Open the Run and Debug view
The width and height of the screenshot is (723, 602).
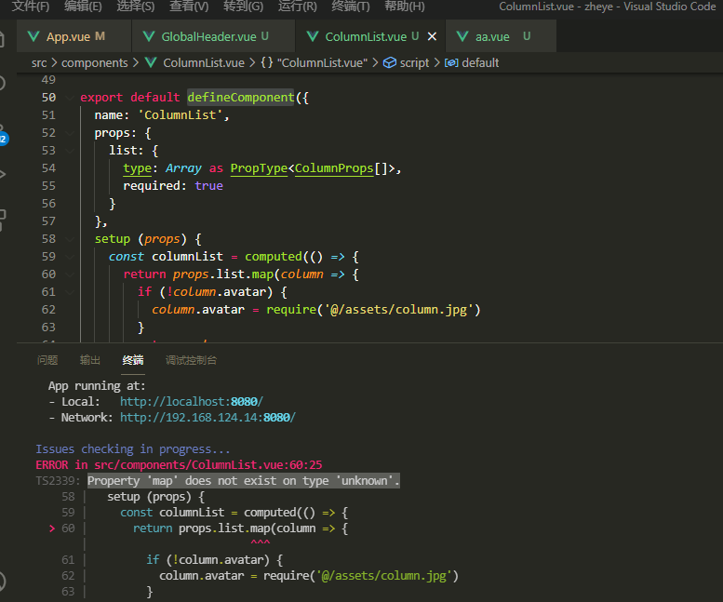click(x=3, y=174)
